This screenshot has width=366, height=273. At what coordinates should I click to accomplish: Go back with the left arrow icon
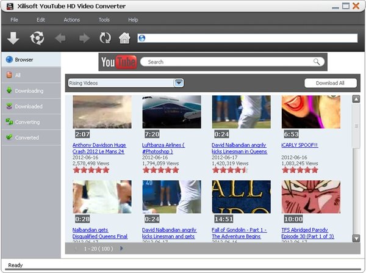[x=61, y=38]
